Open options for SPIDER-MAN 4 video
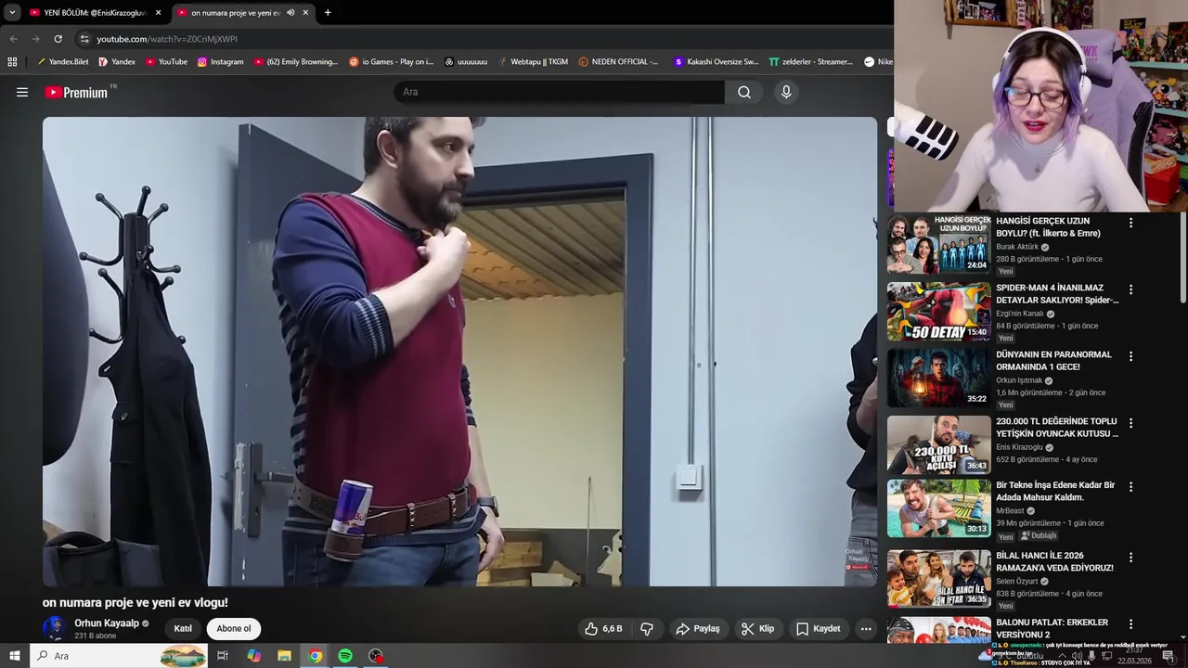The image size is (1188, 668). (1130, 289)
